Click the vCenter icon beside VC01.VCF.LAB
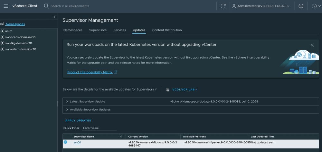 click(x=167, y=89)
